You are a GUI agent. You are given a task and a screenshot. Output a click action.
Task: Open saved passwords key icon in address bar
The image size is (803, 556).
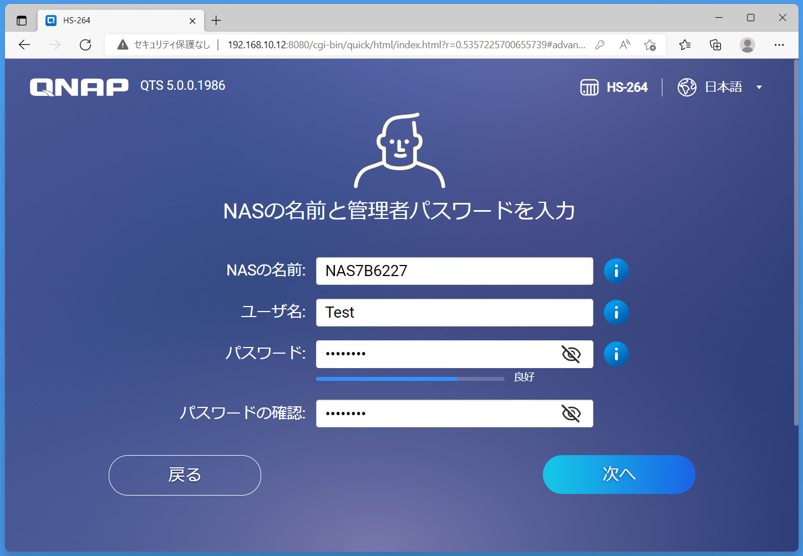pos(599,45)
